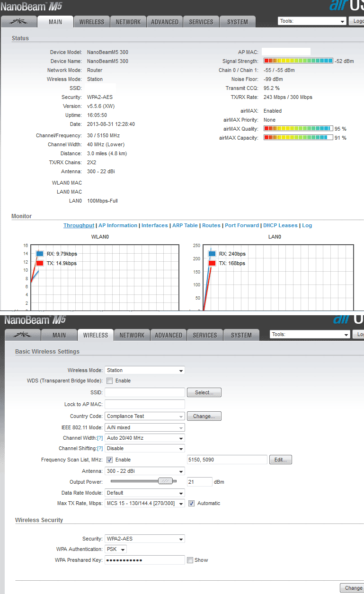Click the Lock to AP MAC input field
Viewport: 364px width, 594px height.
pos(144,404)
